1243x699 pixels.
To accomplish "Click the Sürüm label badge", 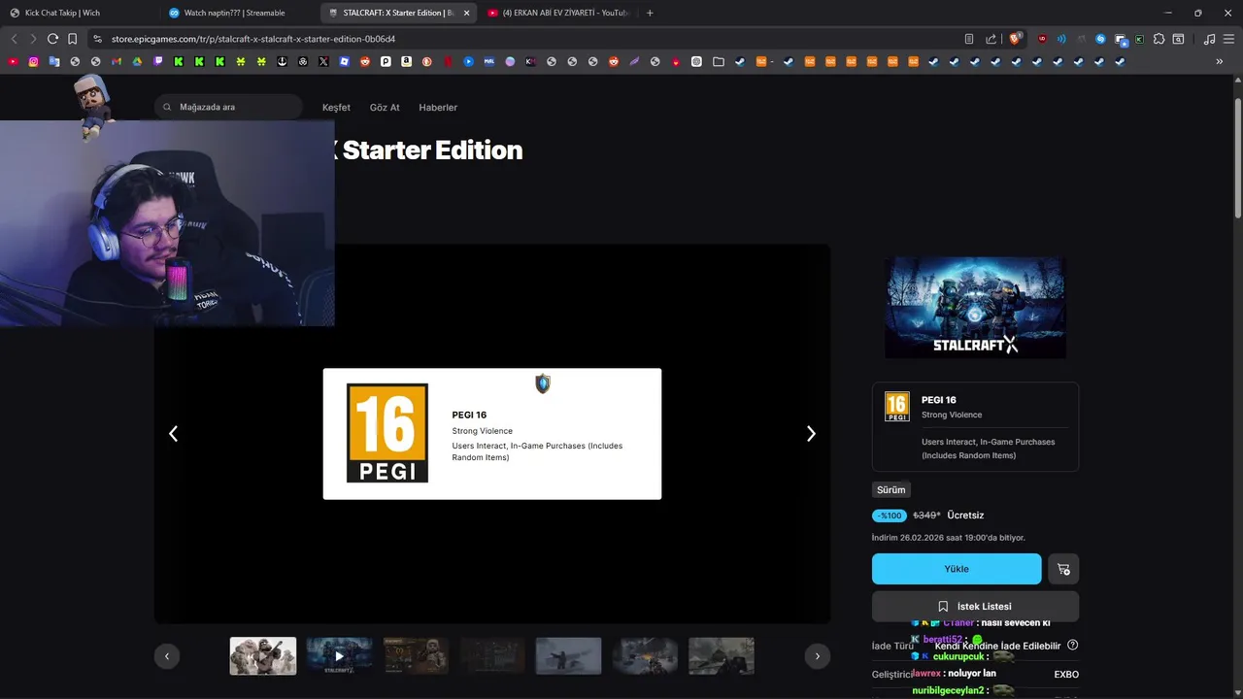I will point(890,490).
